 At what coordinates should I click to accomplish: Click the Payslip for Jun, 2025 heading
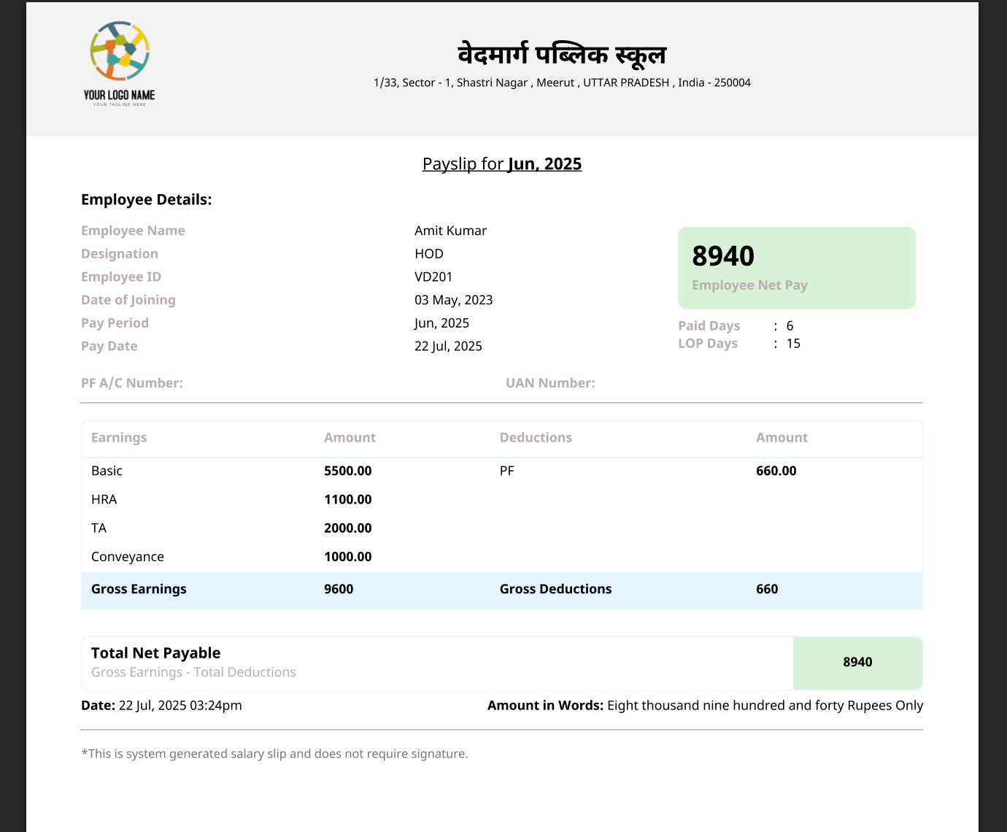(502, 163)
